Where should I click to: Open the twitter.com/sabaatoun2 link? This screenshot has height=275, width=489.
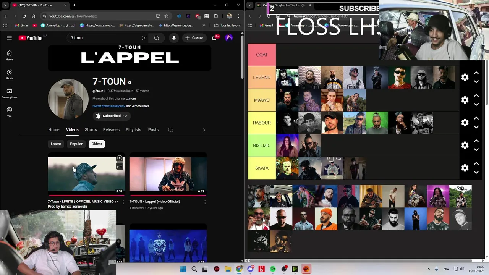[x=109, y=106]
